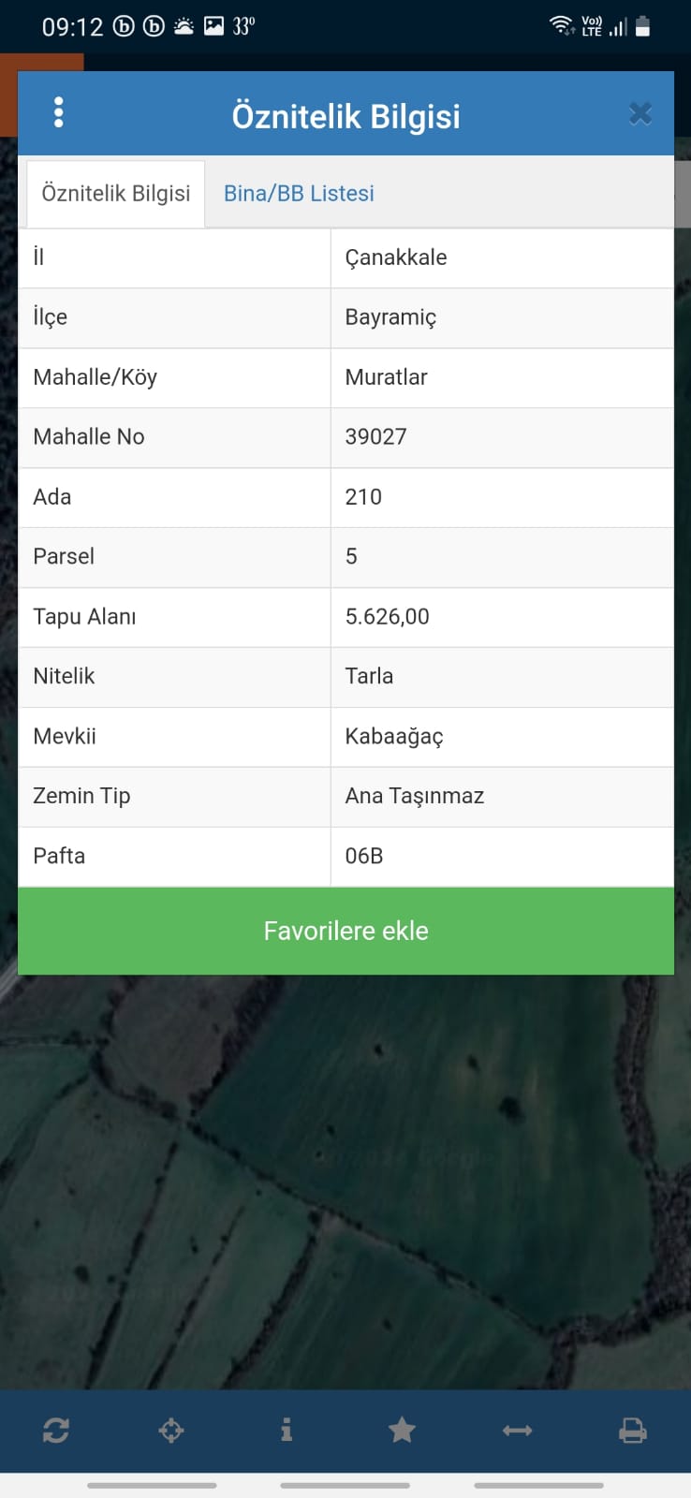
Task: Tap the satellite map below the dialog
Action: [345, 1182]
